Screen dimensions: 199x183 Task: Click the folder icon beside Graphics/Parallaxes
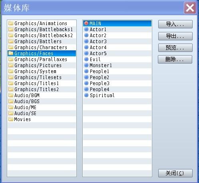coord(11,59)
